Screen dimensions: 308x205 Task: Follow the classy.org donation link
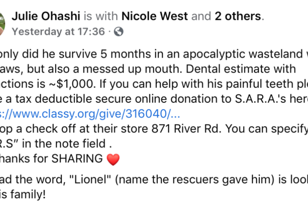[x=90, y=115]
